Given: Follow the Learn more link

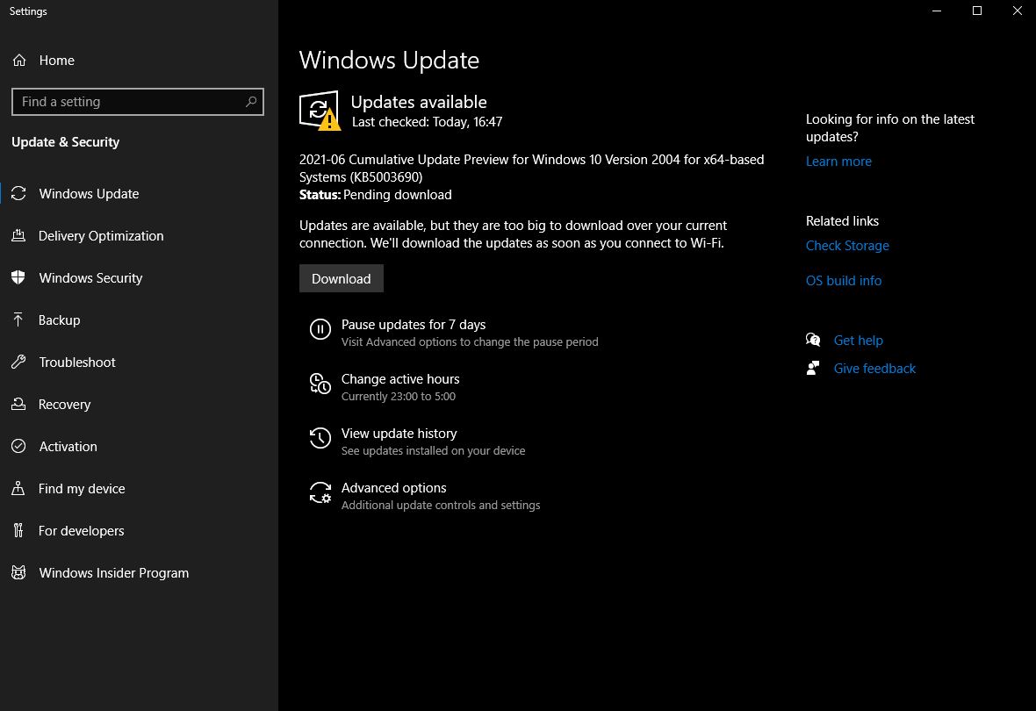Looking at the screenshot, I should pyautogui.click(x=838, y=162).
